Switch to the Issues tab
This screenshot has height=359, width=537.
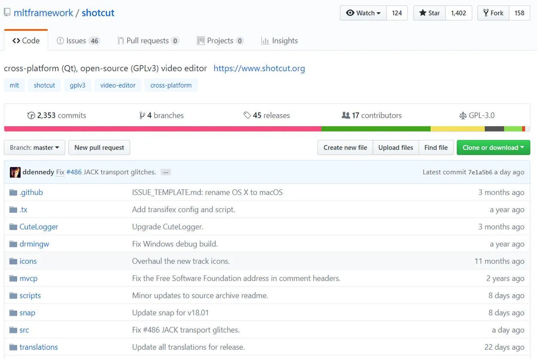pyautogui.click(x=78, y=41)
